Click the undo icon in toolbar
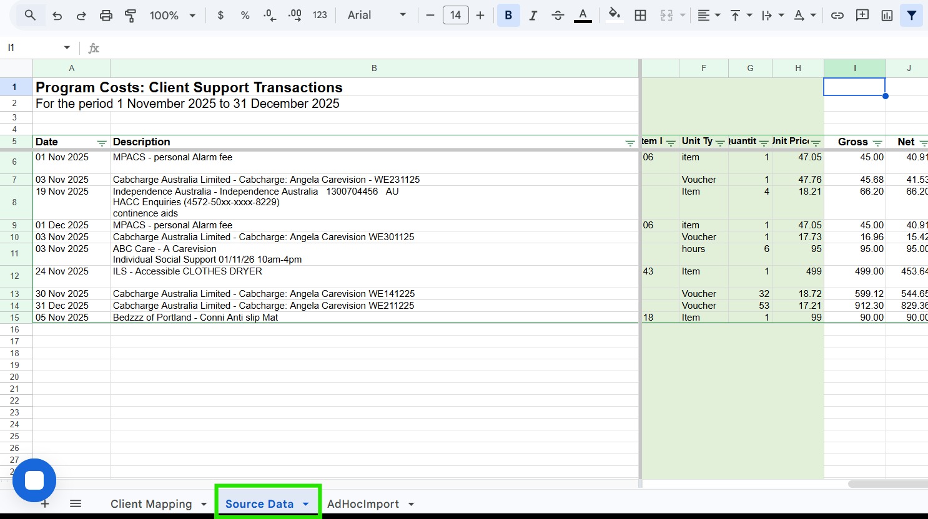The image size is (928, 519). pyautogui.click(x=57, y=16)
